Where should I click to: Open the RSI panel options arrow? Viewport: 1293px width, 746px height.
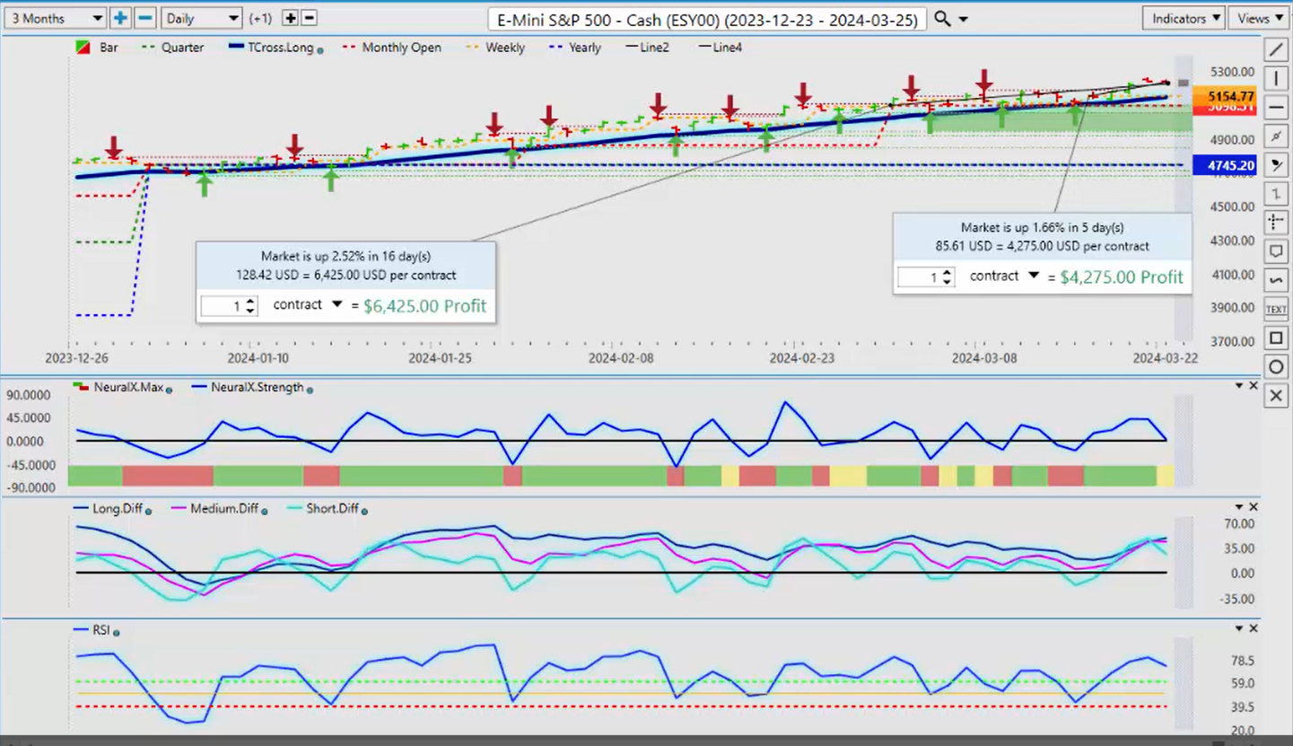pos(1239,628)
